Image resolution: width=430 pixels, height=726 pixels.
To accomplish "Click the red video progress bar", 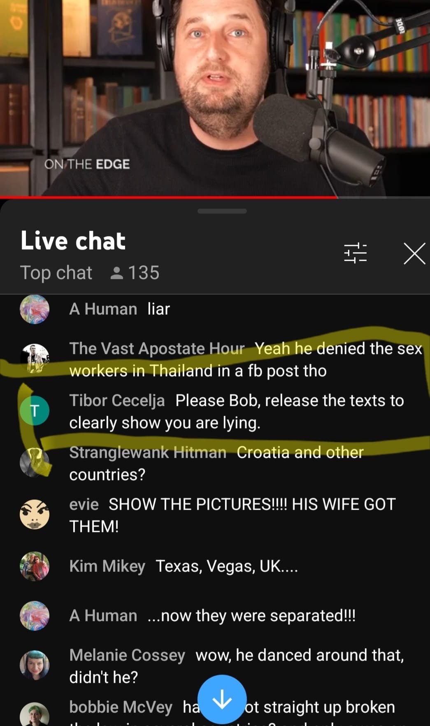I will point(169,197).
